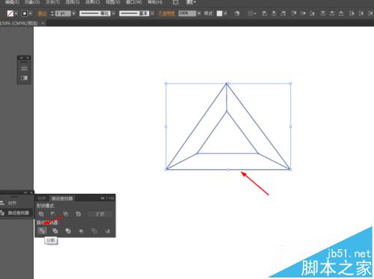Screen dimensions: 374x279
Task: Click the vertical distribute top icon
Action: (x=323, y=13)
